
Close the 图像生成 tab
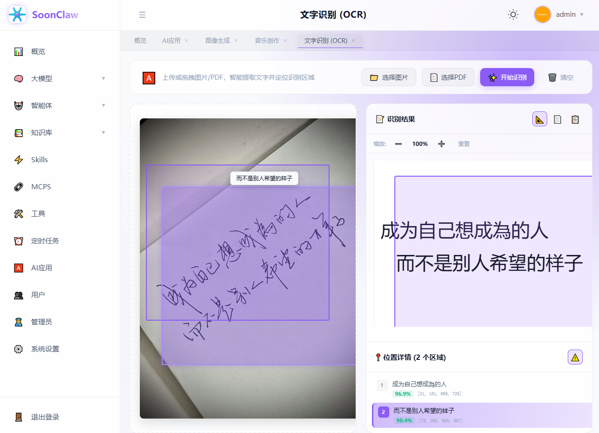[236, 41]
